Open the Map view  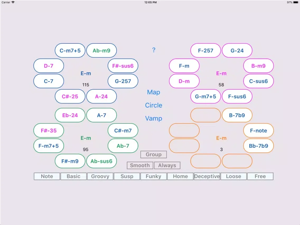[153, 92]
